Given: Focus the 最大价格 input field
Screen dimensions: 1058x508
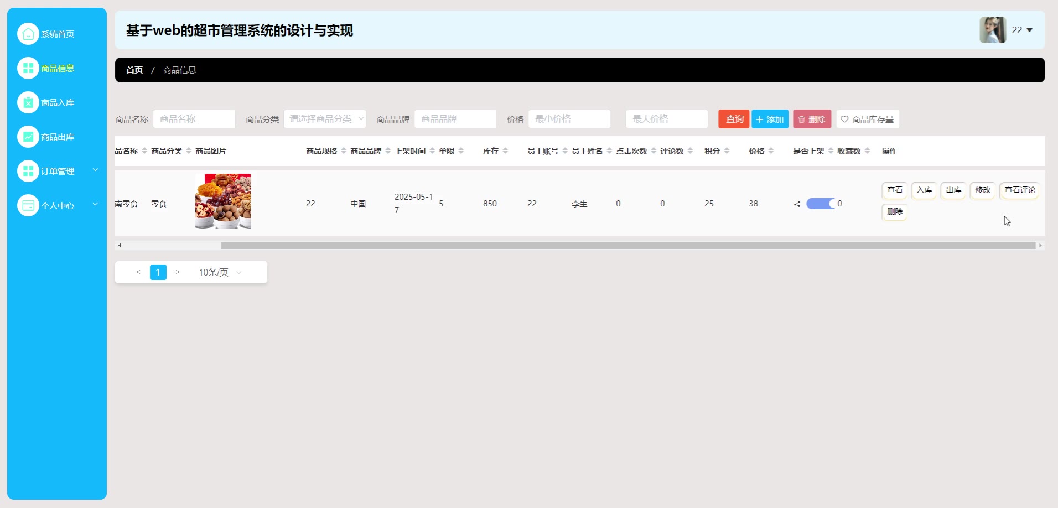Looking at the screenshot, I should (x=667, y=119).
